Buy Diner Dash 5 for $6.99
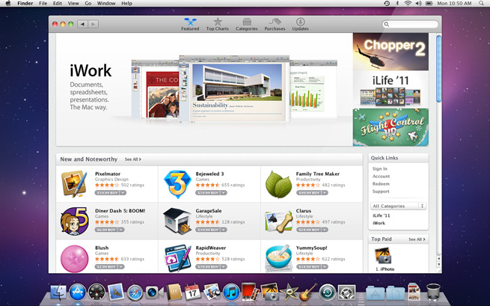The height and width of the screenshot is (306, 490). [106, 230]
